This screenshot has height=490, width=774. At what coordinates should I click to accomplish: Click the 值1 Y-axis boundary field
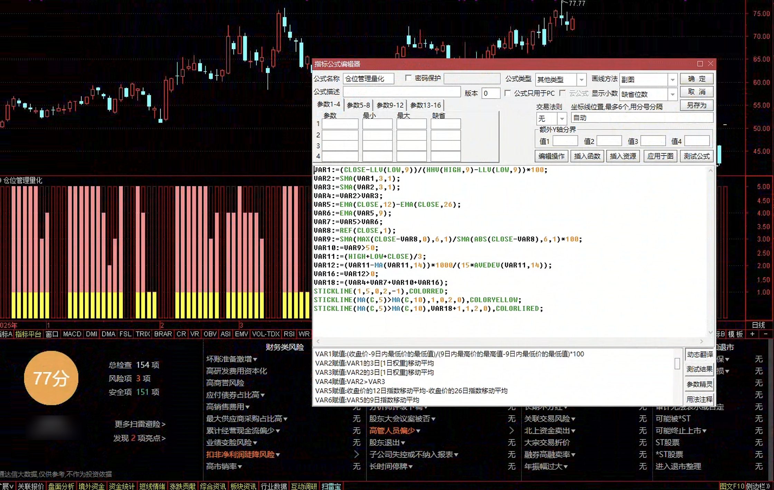click(565, 141)
